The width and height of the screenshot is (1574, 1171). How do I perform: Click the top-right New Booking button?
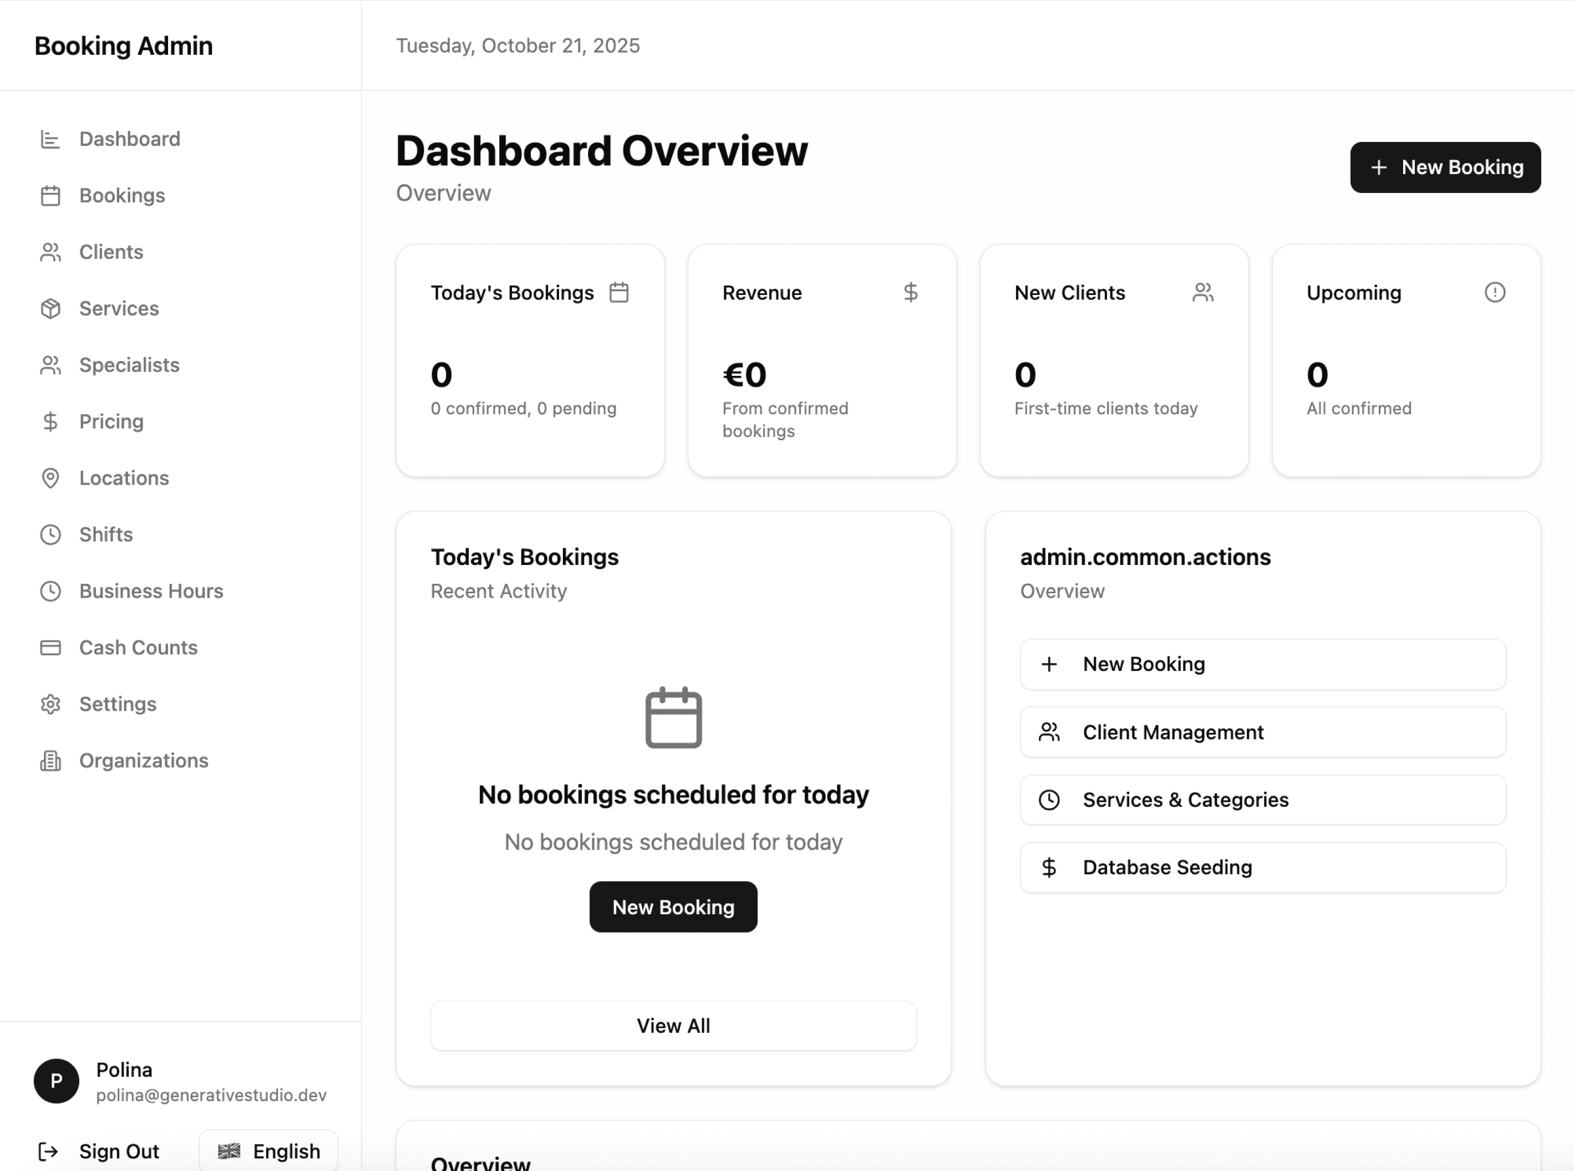tap(1445, 167)
